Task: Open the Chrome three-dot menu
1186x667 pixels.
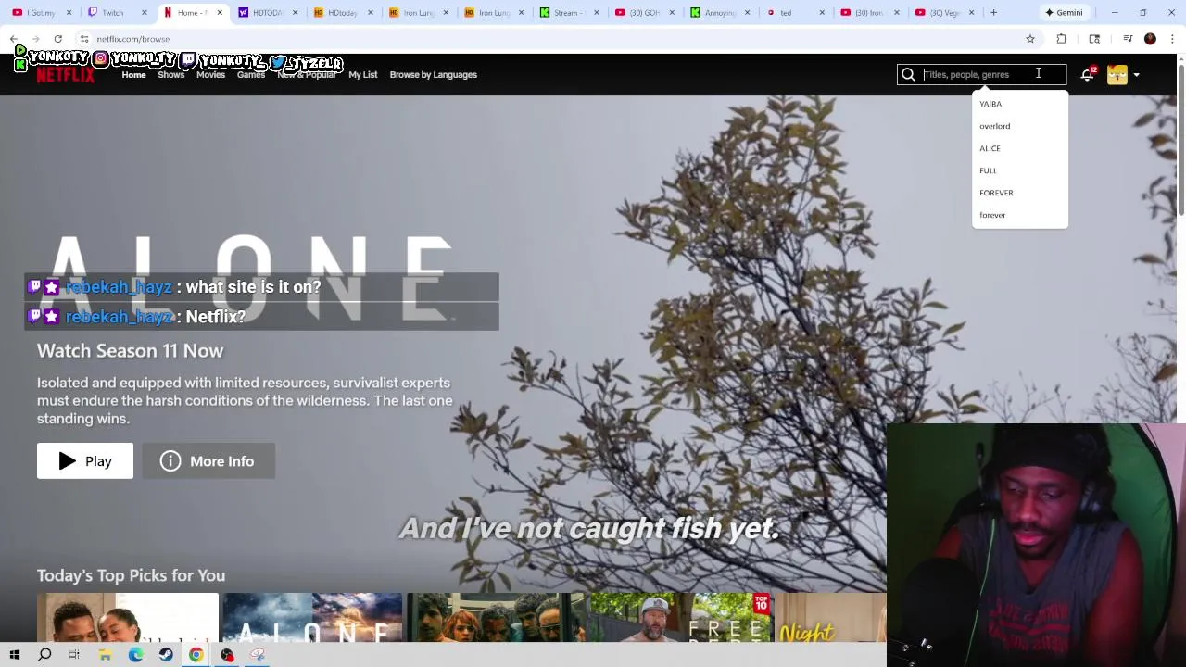Action: coord(1172,39)
